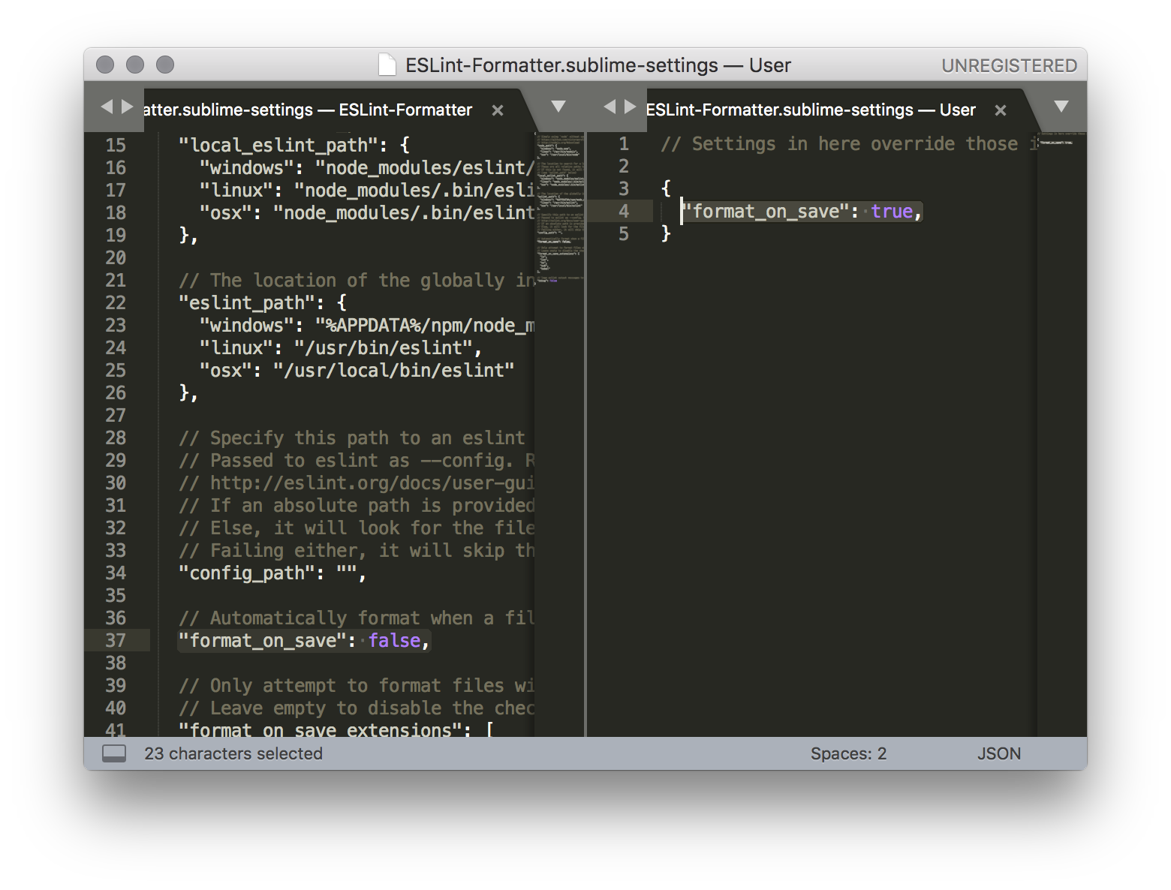The width and height of the screenshot is (1171, 890).
Task: Click next tab arrow in right pane
Action: (631, 107)
